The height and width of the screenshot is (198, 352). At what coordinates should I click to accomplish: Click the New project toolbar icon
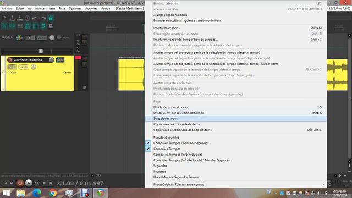(4, 18)
